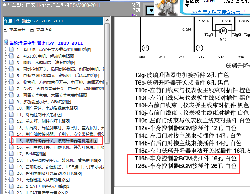Open 19、音响功放、胎压报警、USB接口 diagram
250x194 pixels.
[x=60, y=167]
